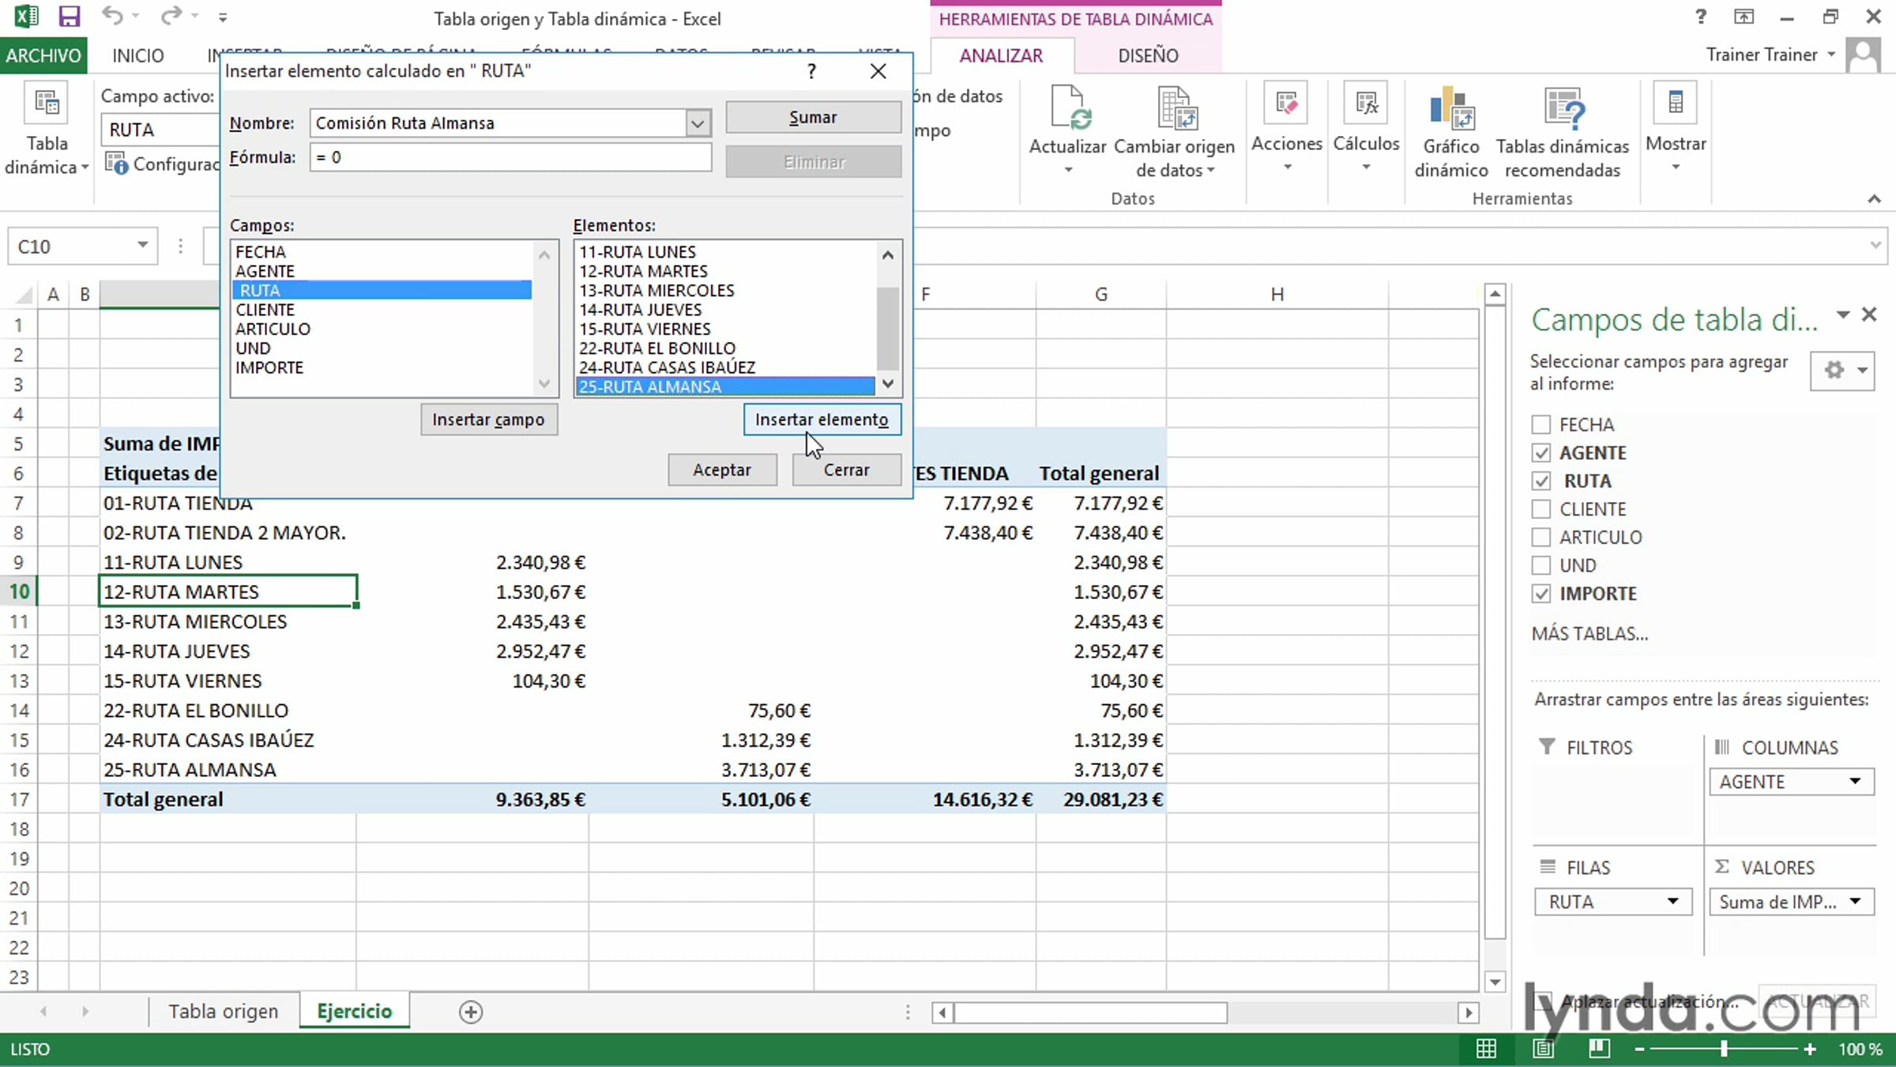Open Trainer Trainer account dropdown
The width and height of the screenshot is (1896, 1067).
pyautogui.click(x=1831, y=55)
